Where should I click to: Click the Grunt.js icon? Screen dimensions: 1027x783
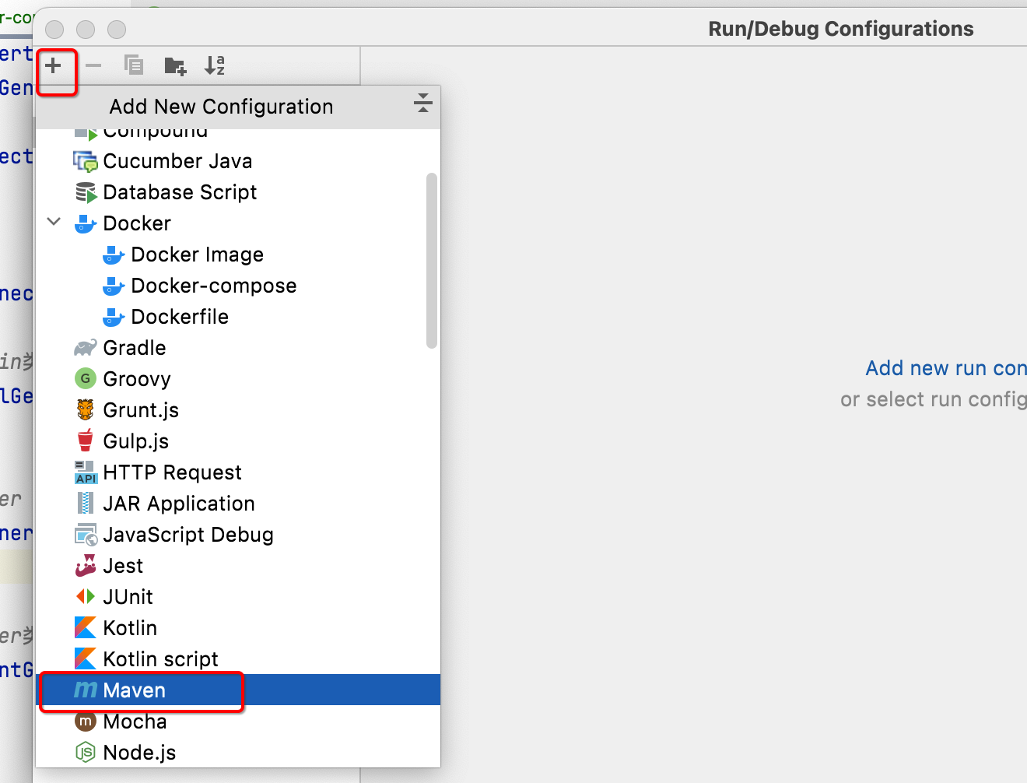click(x=86, y=409)
